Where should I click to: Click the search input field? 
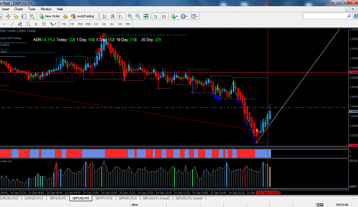point(325,15)
